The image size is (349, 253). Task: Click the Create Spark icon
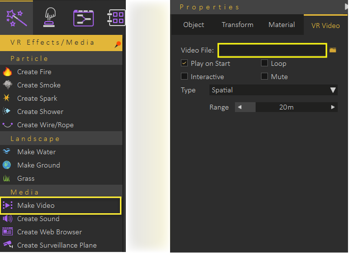[x=7, y=98]
